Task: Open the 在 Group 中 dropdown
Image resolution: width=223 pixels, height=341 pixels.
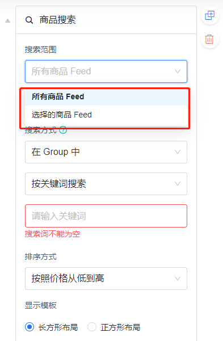Action: tap(106, 152)
